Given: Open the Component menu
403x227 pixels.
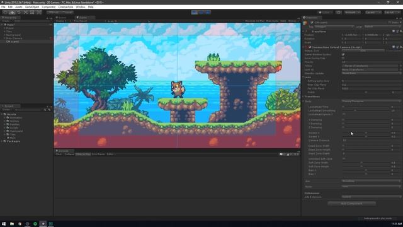Looking at the screenshot, I should 48,7.
